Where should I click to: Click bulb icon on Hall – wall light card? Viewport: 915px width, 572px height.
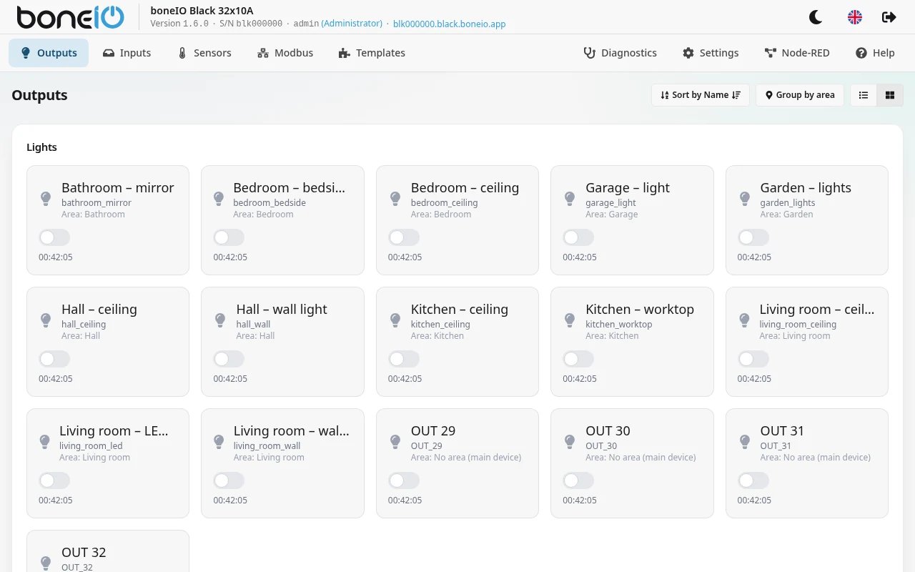220,320
